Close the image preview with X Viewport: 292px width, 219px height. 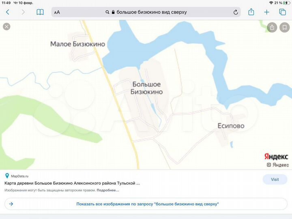coord(6,27)
